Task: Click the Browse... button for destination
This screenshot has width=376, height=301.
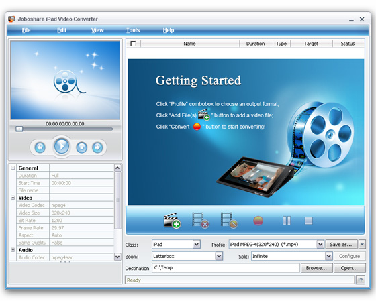Action: pyautogui.click(x=316, y=268)
